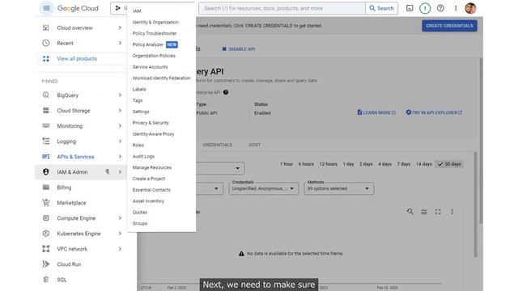518x291 pixels.
Task: Click the Kubernetes Engine icon
Action: (46, 234)
